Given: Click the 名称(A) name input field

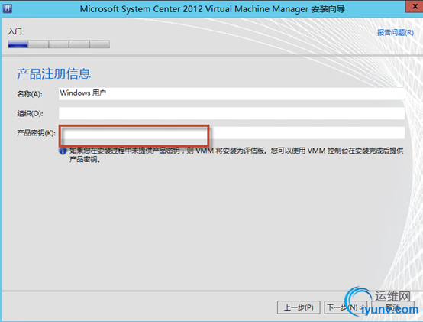Looking at the screenshot, I should (231, 93).
